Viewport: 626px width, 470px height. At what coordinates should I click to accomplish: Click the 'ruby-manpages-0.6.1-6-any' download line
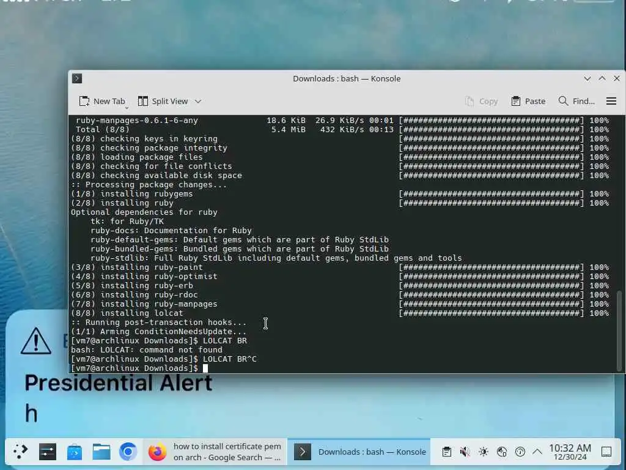tap(136, 121)
